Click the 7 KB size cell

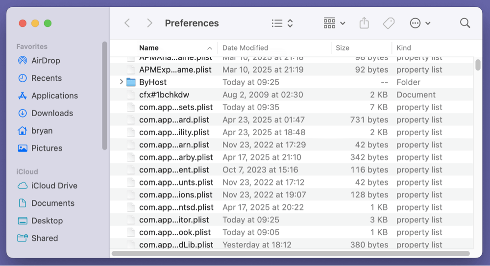coord(379,107)
